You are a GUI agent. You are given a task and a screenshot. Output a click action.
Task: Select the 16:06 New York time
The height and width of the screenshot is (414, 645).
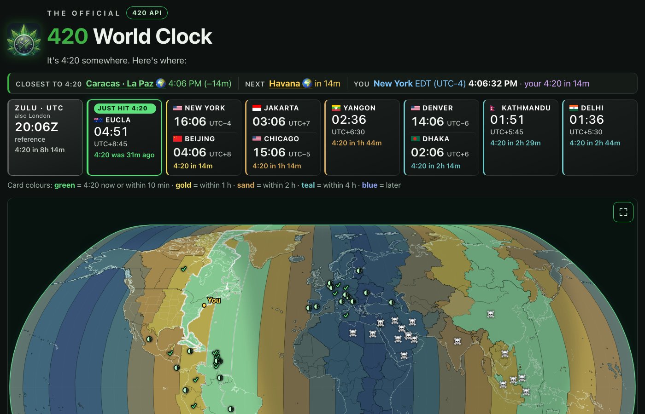pyautogui.click(x=190, y=122)
